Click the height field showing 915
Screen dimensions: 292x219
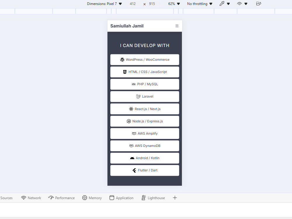[152, 4]
